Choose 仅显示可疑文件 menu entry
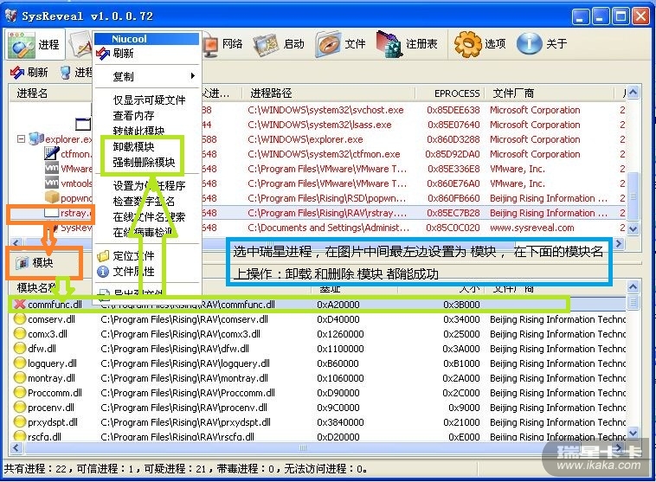The image size is (656, 482). click(149, 100)
